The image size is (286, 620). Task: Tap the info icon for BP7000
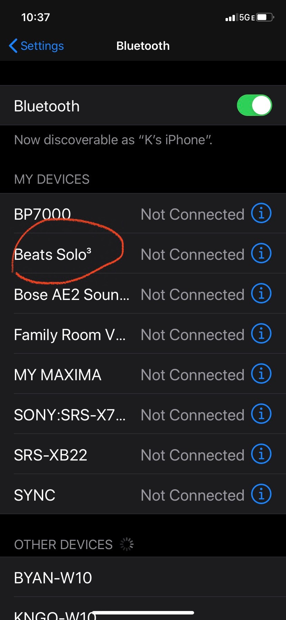tap(261, 213)
